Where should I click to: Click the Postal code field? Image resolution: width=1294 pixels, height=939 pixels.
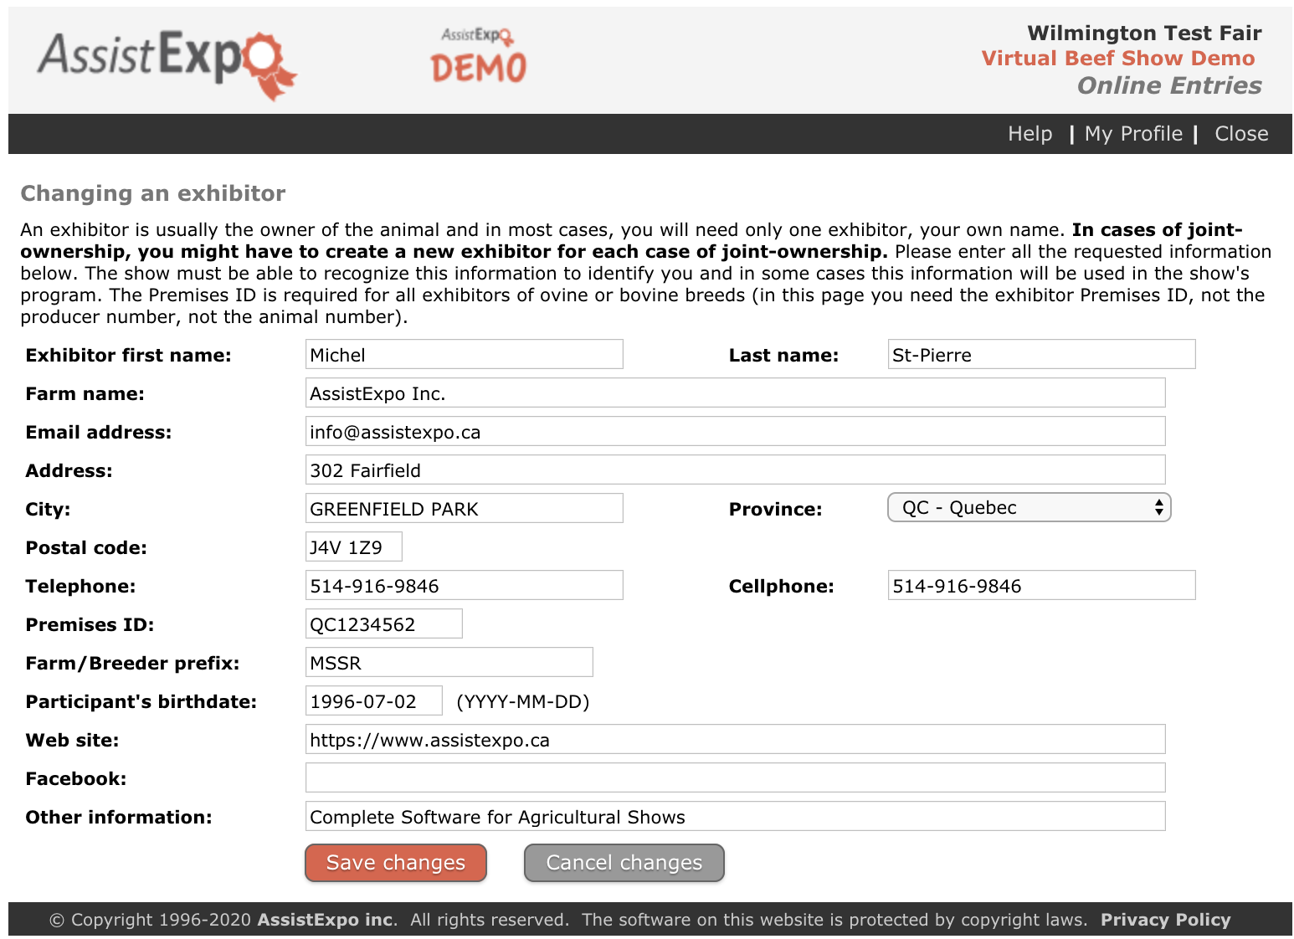point(353,547)
